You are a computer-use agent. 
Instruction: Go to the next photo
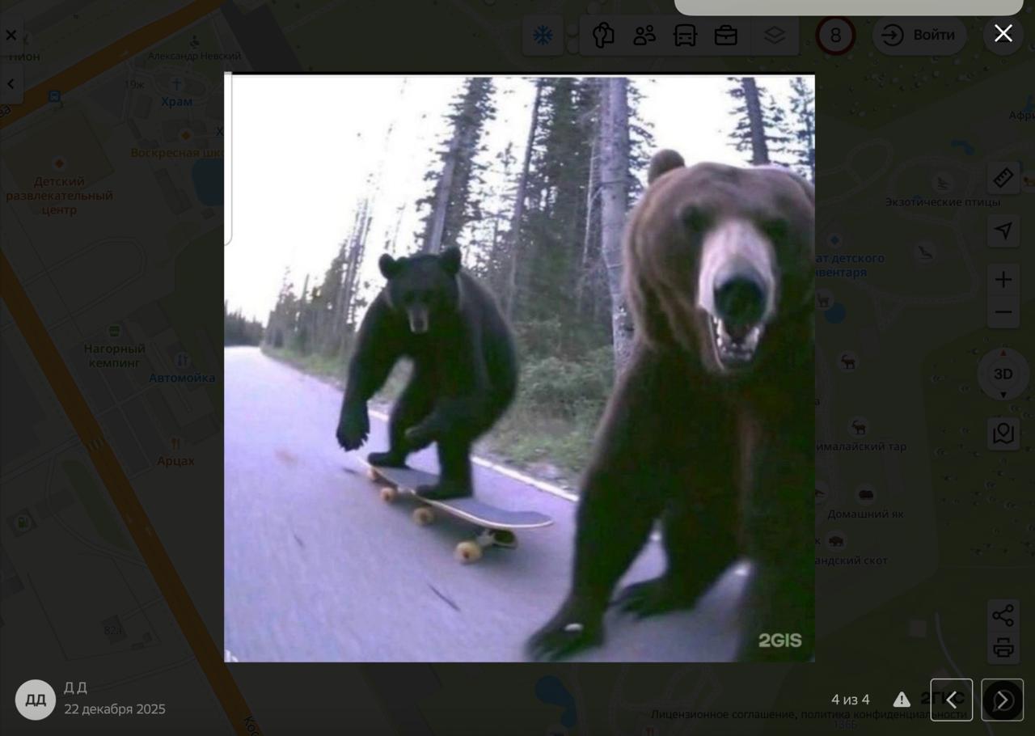coord(1003,700)
